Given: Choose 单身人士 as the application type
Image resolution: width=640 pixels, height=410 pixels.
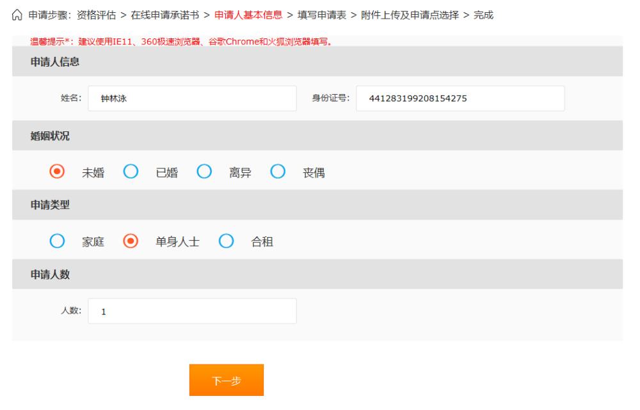Looking at the screenshot, I should tap(131, 241).
